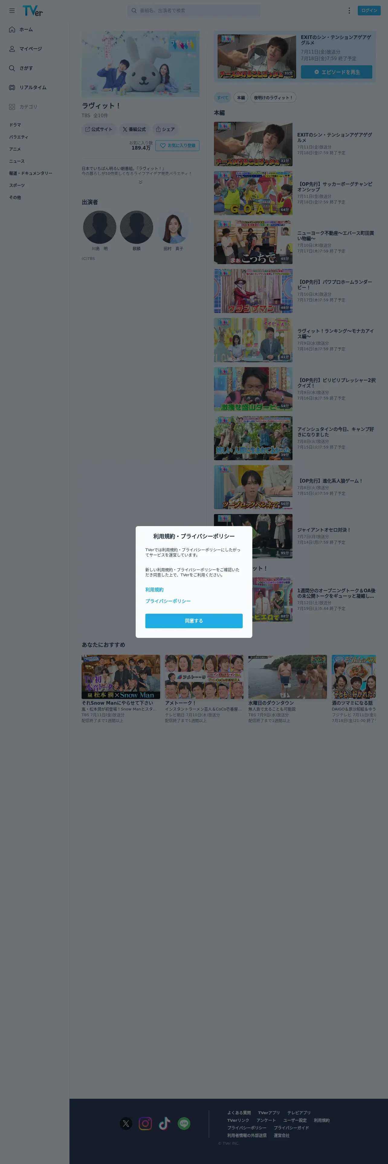388x1164 pixels.
Task: Open よくある質問 footer link
Action: pyautogui.click(x=239, y=1113)
